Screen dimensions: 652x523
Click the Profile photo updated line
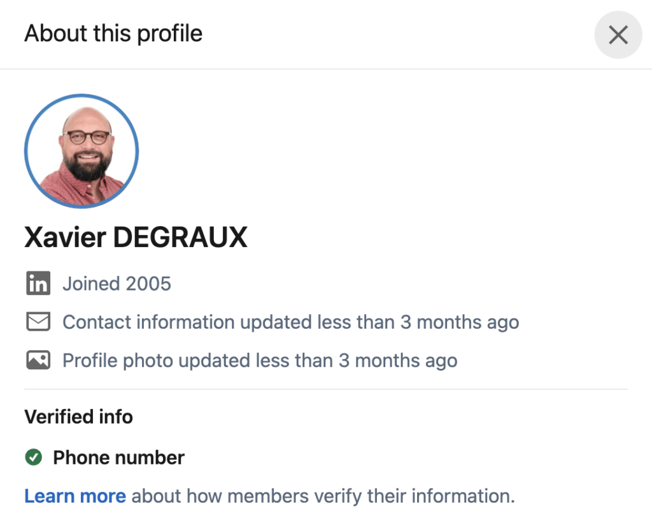[260, 361]
